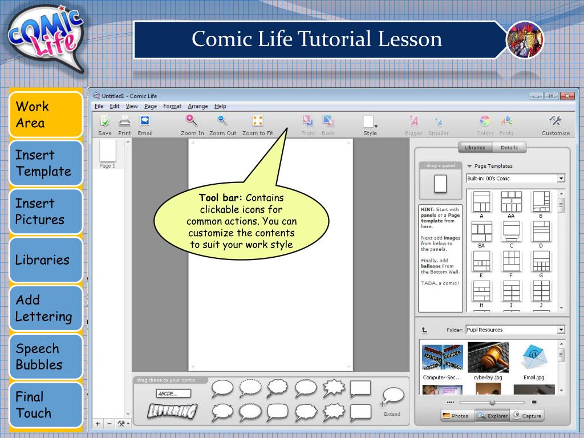Click the blank panel under drag a panel

point(440,184)
